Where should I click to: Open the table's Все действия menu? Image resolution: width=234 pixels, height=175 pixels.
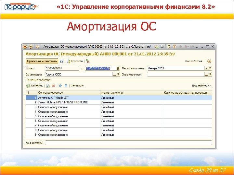pos(201,86)
